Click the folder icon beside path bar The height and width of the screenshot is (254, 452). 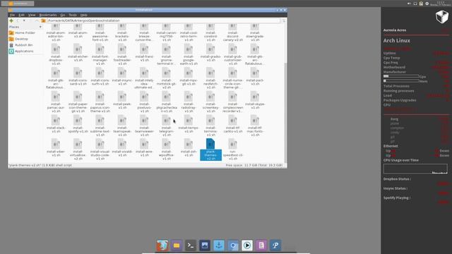click(x=44, y=20)
